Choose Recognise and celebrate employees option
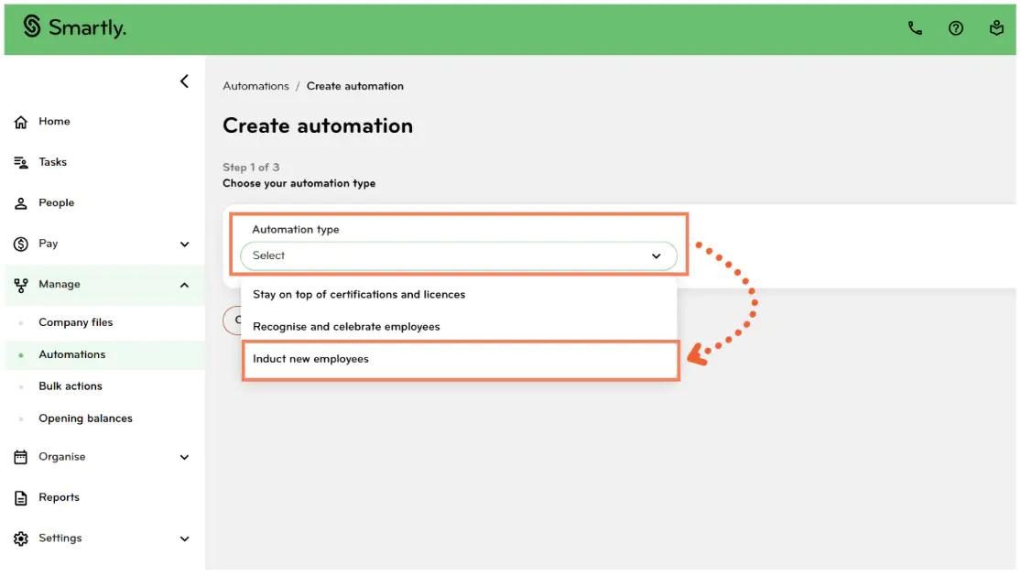This screenshot has width=1021, height=576. [459, 327]
